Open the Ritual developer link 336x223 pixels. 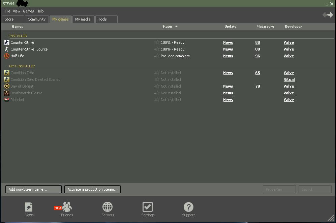coord(289,79)
